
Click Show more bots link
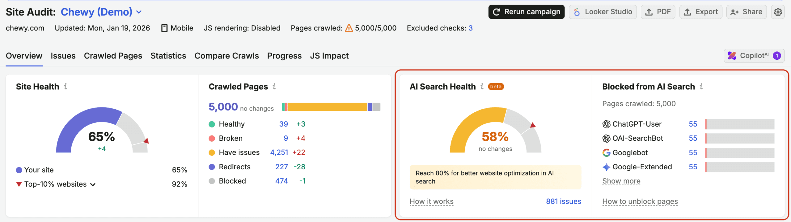click(x=621, y=181)
